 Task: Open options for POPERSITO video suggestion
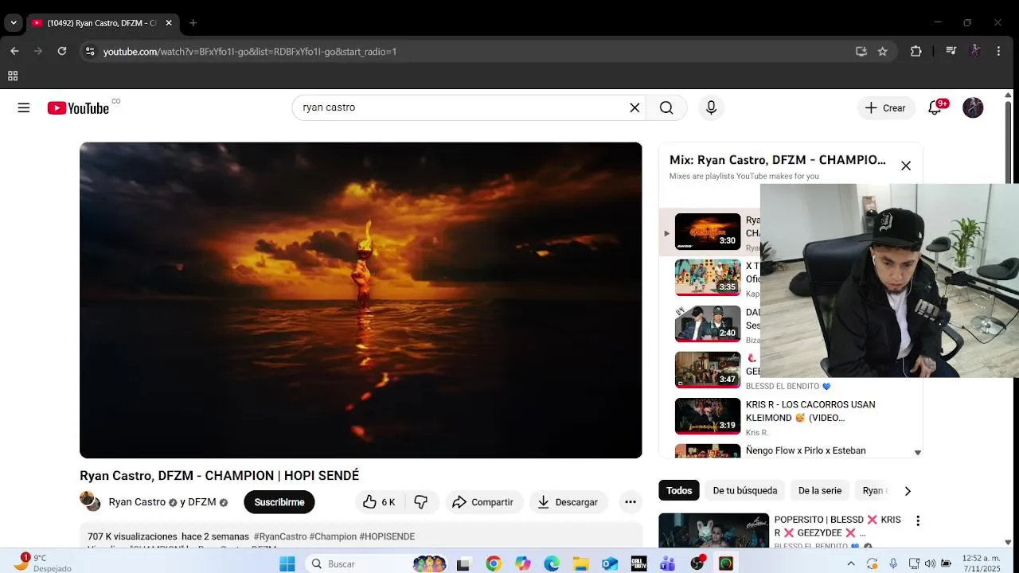(x=918, y=520)
